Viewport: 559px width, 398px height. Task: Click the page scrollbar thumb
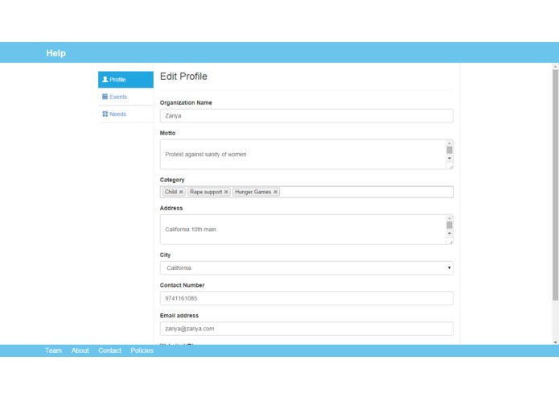click(x=556, y=184)
